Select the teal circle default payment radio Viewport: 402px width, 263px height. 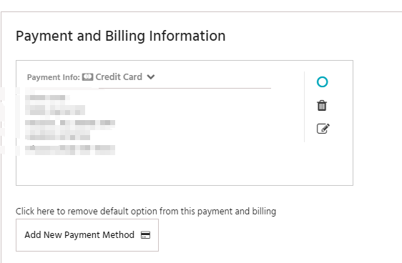click(x=323, y=82)
